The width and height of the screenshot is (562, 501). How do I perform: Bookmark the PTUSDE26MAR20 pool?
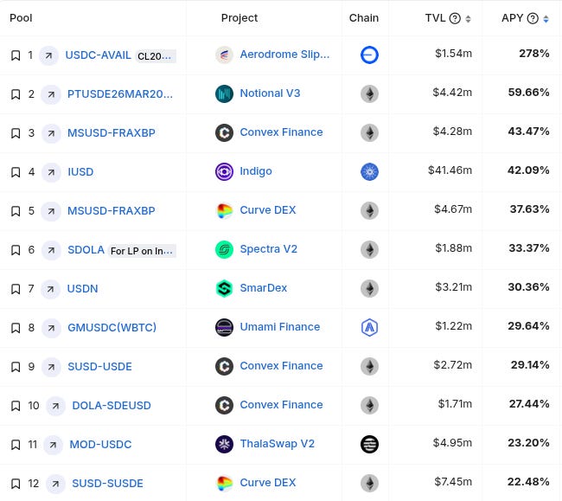pos(16,94)
